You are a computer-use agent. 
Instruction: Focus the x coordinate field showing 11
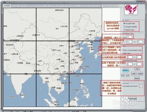(x=129, y=42)
